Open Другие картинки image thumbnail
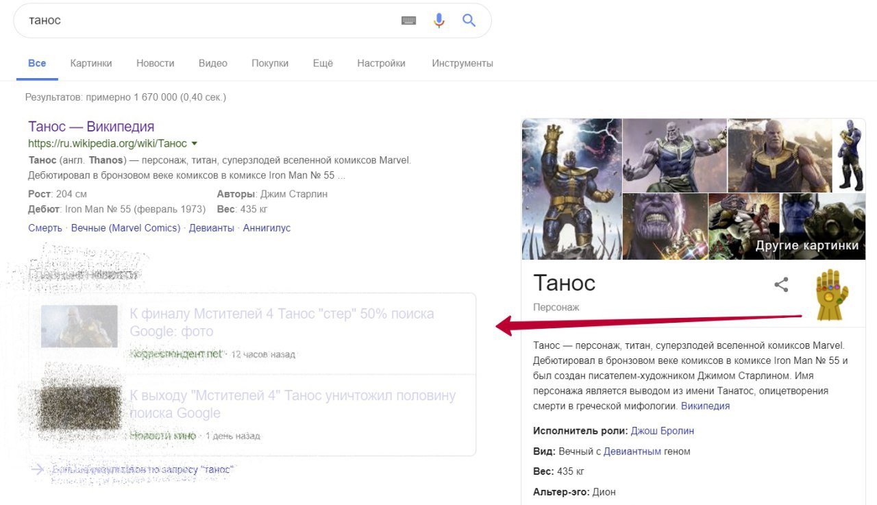 [822, 226]
